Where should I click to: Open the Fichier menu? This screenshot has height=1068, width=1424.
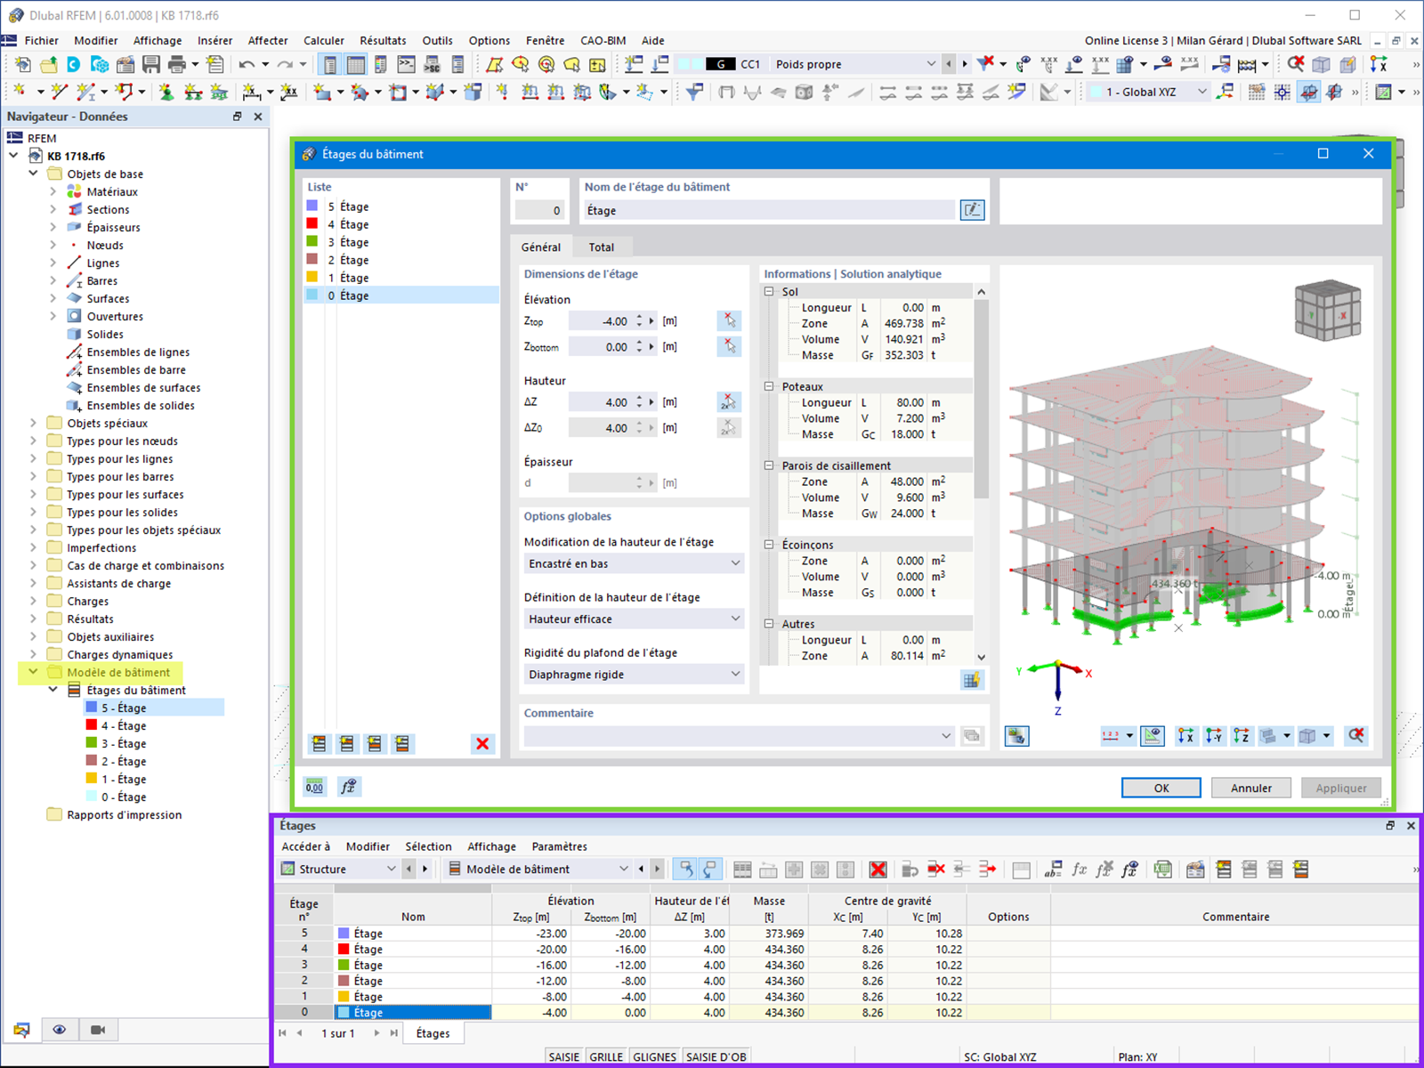coord(41,40)
